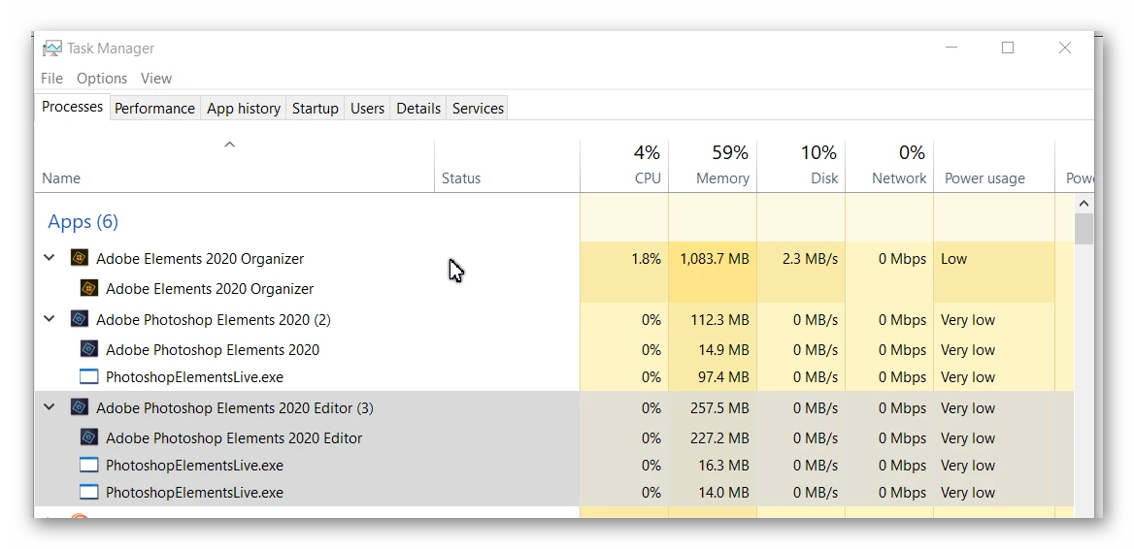Click the Adobe Elements 2020 Organizer parent row icon
The image size is (1134, 549).
[80, 259]
